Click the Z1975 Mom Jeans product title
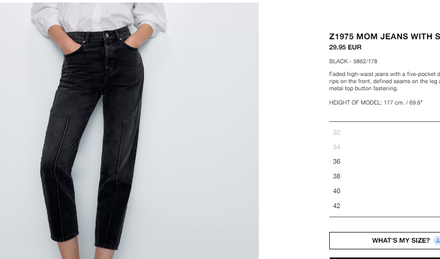 click(385, 36)
